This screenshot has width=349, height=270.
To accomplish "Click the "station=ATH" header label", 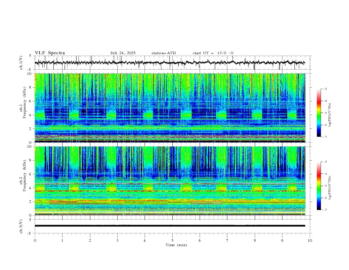I will (163, 53).
